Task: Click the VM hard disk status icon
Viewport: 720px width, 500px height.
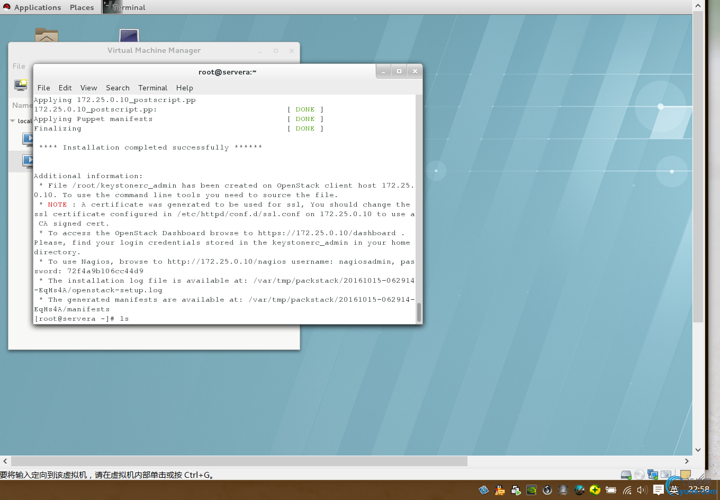Action: (626, 475)
